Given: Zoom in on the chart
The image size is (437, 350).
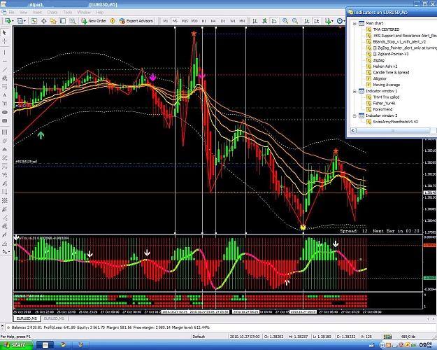Looking at the screenshot, I should 285,21.
